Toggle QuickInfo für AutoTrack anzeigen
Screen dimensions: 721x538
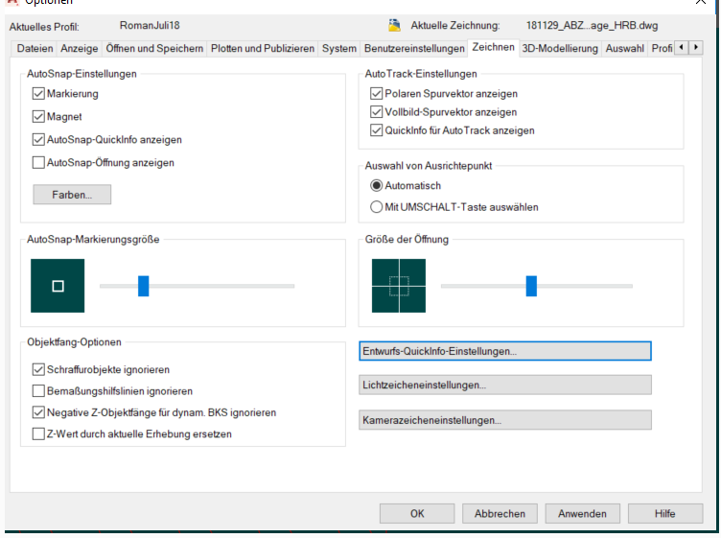377,130
